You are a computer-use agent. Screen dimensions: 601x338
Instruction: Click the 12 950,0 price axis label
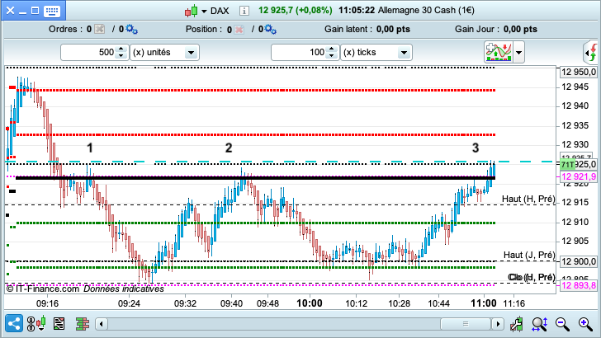click(579, 72)
